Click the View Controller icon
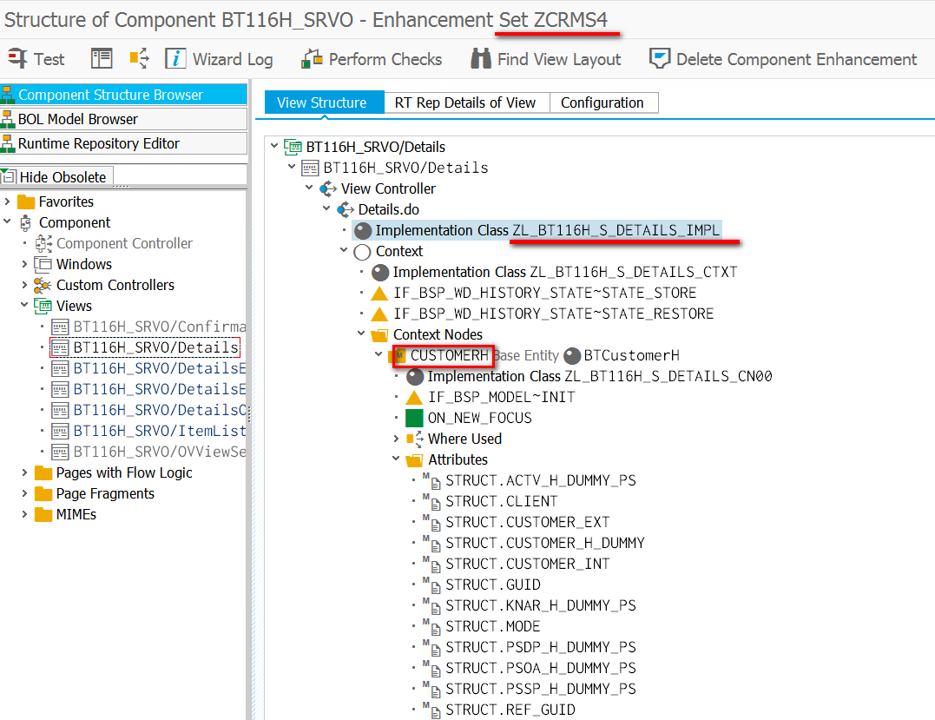Image resolution: width=935 pixels, height=720 pixels. (x=328, y=189)
